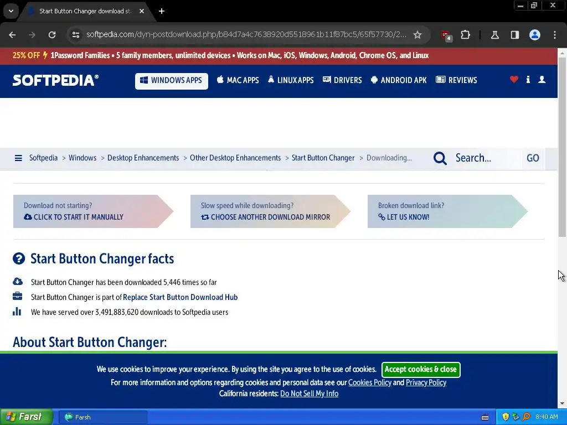Click the 8:40 AM taskbar clock

pyautogui.click(x=547, y=417)
